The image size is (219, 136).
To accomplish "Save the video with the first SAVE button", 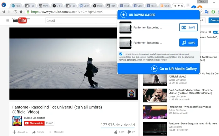I will pos(188,28).
